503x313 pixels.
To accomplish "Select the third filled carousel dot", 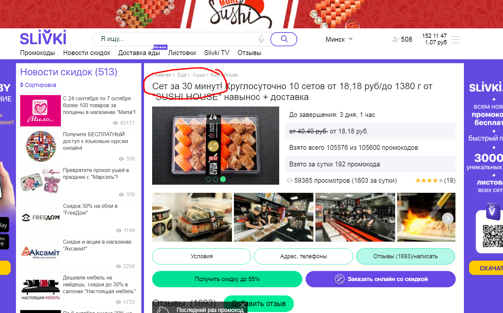I will point(223,179).
